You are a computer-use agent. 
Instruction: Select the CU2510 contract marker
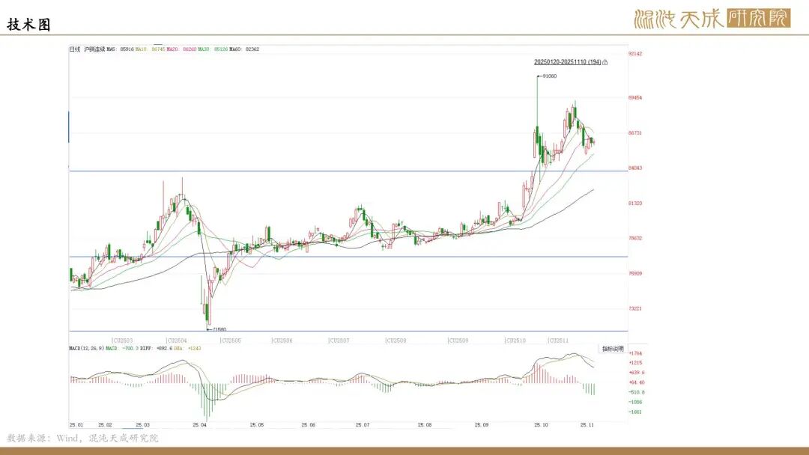click(515, 341)
